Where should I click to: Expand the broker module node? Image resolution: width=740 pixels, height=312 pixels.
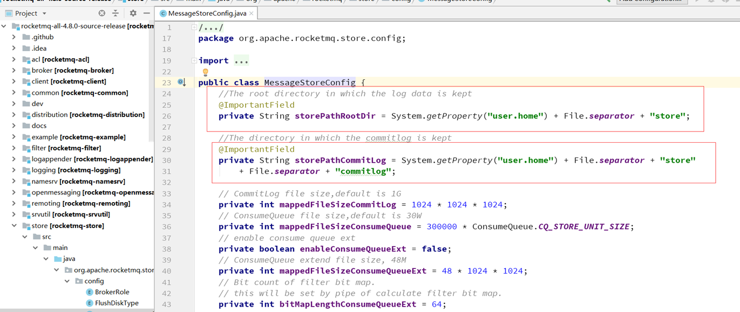(14, 70)
